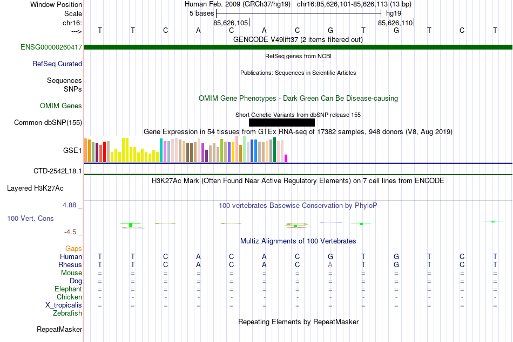Click the CTD-2542L18.1 label
This screenshot has width=513, height=342.
point(58,171)
